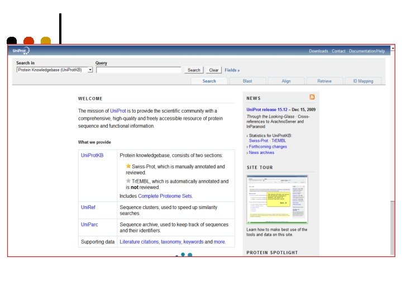
Task: Switch to the Blast tab
Action: [x=247, y=81]
